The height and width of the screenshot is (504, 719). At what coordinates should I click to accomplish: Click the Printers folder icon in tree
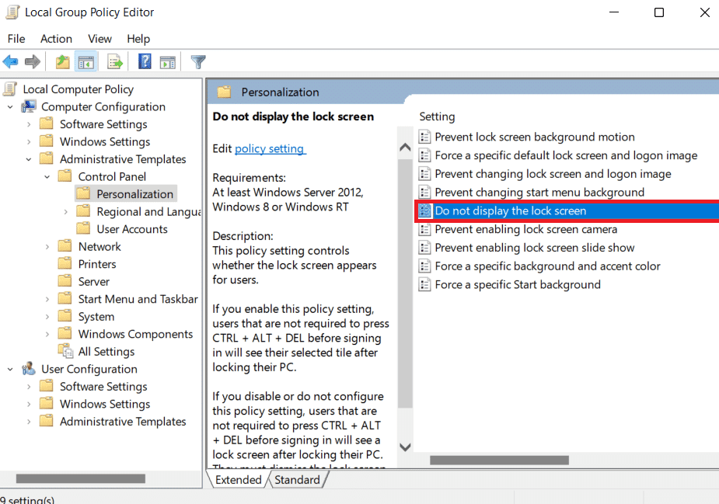pyautogui.click(x=65, y=263)
